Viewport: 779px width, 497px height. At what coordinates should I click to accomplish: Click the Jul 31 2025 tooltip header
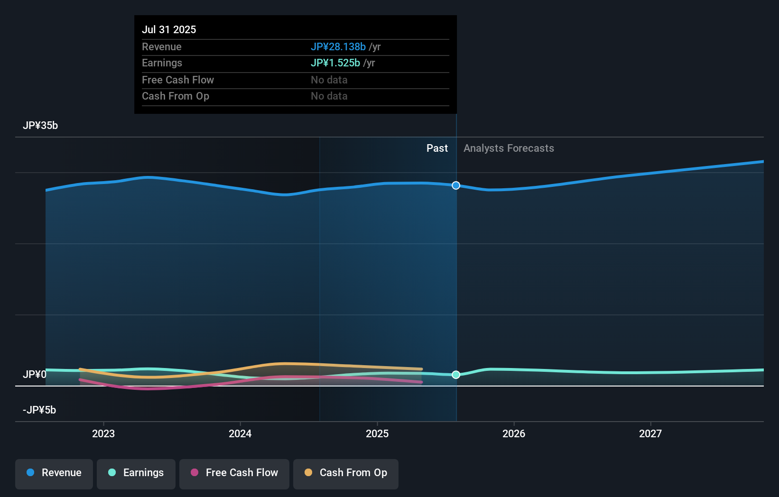tap(169, 29)
